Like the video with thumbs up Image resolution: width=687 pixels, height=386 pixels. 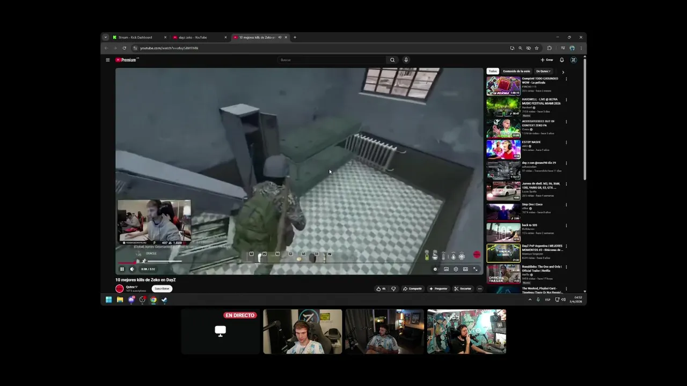[381, 288]
